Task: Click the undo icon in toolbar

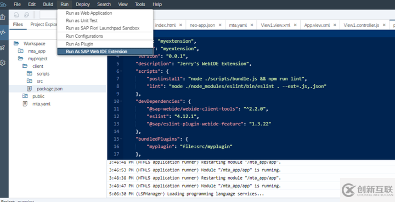Action: [x=16, y=15]
